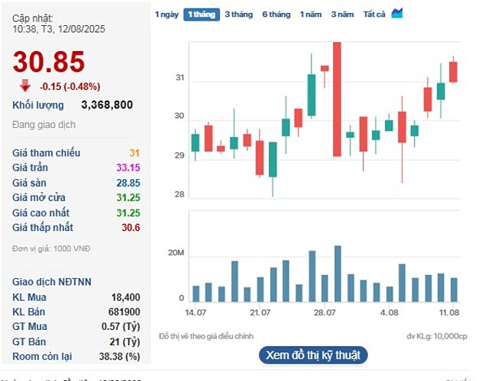Image resolution: width=488 pixels, height=381 pixels.
Task: Show the full history with Tất cả
Action: pos(374,14)
